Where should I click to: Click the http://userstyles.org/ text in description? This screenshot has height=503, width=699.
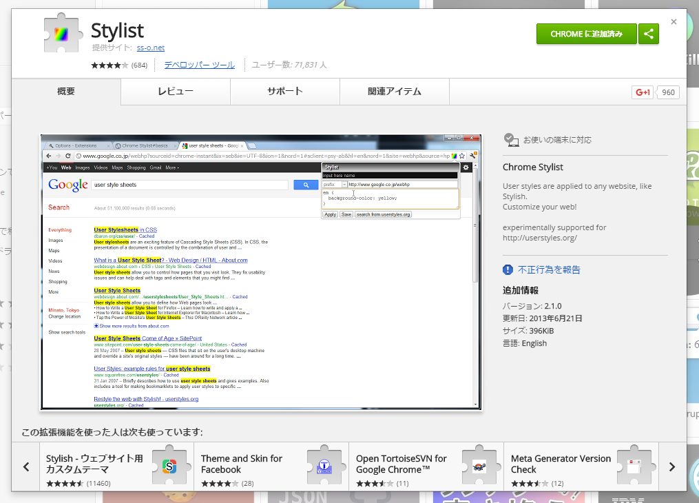point(539,238)
